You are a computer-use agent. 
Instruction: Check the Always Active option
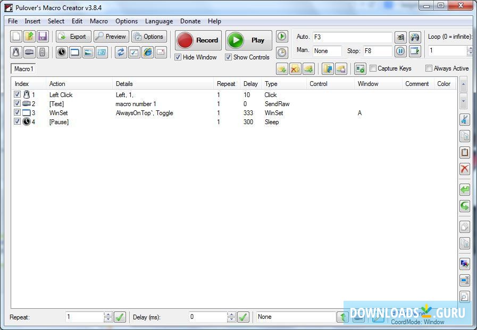click(429, 68)
